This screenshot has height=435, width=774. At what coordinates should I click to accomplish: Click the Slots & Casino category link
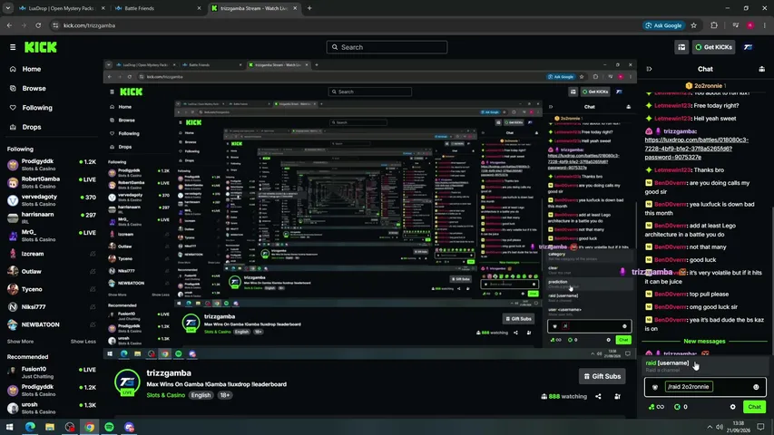[166, 395]
